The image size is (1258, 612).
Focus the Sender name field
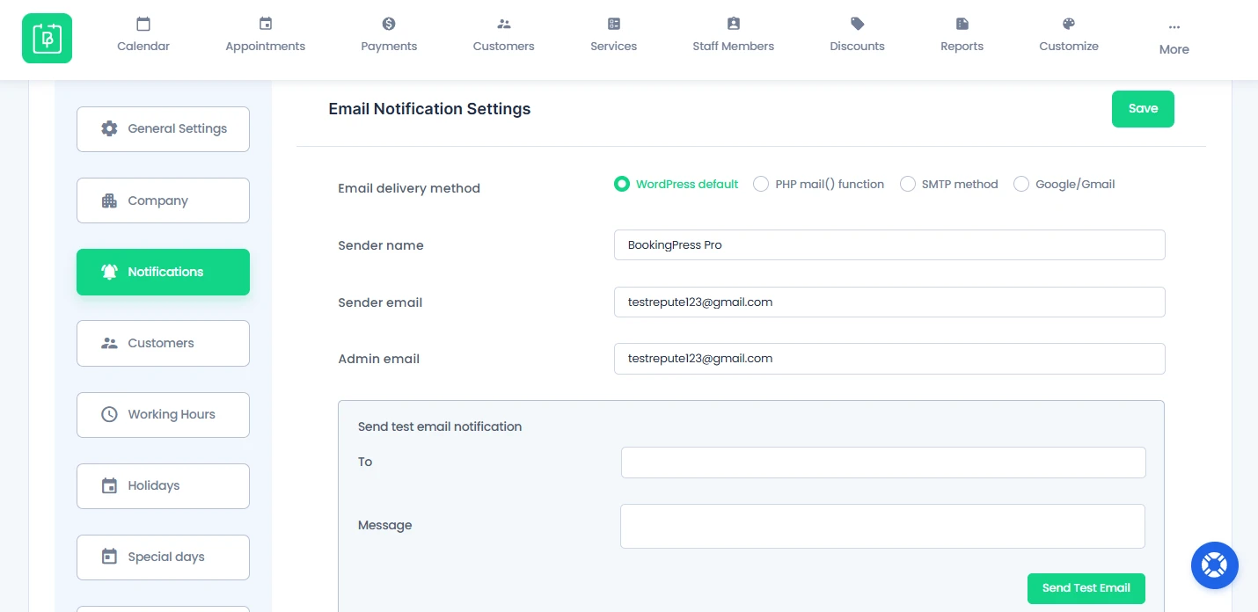pyautogui.click(x=889, y=245)
